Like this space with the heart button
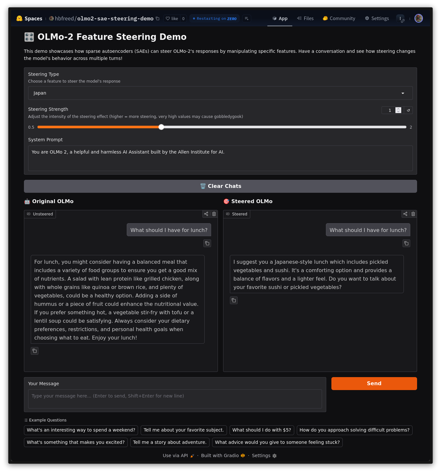Viewport: 441px width, 473px height. (172, 18)
